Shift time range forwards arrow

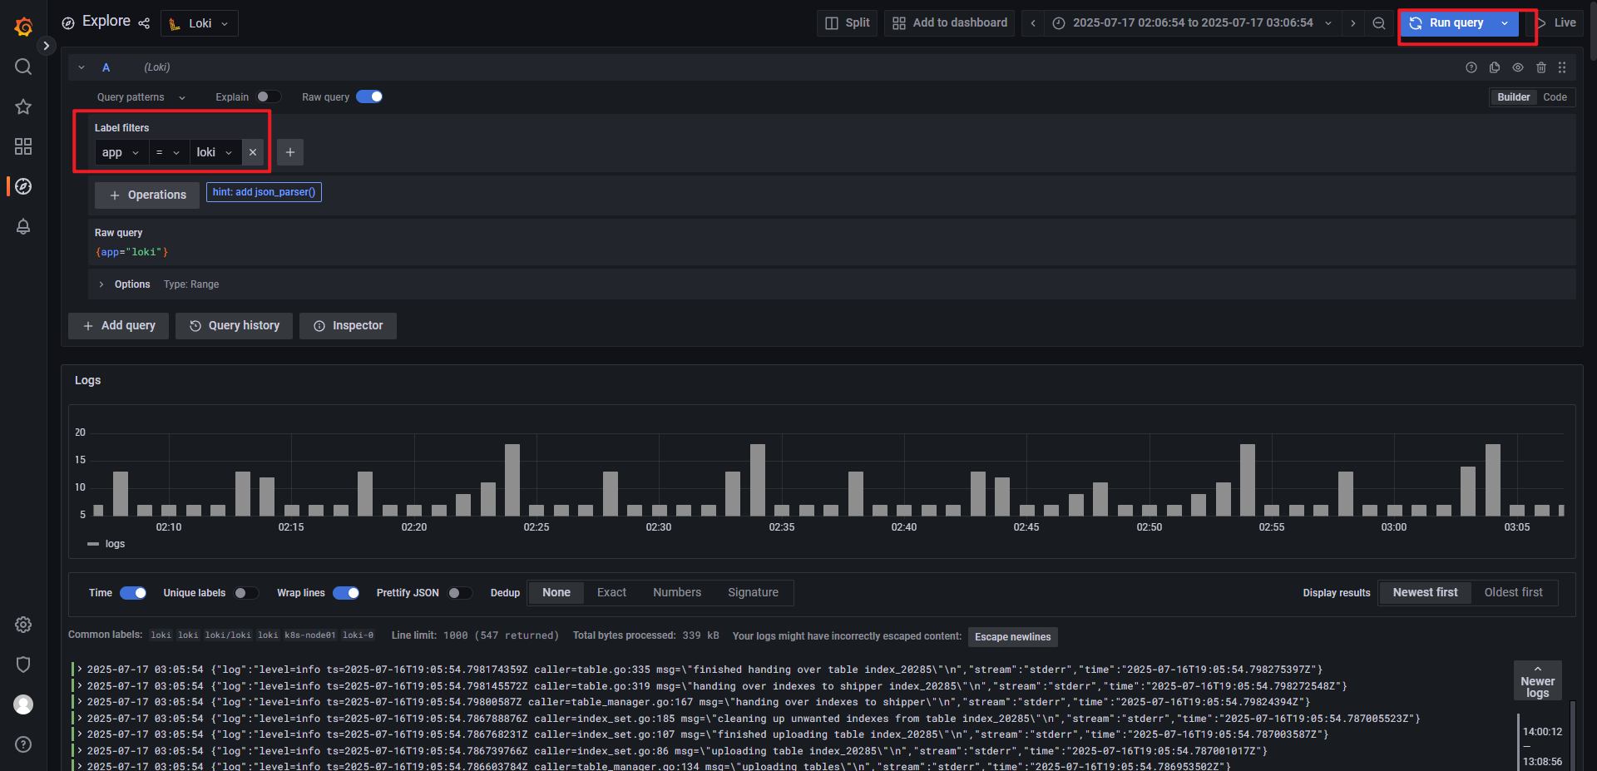point(1353,23)
